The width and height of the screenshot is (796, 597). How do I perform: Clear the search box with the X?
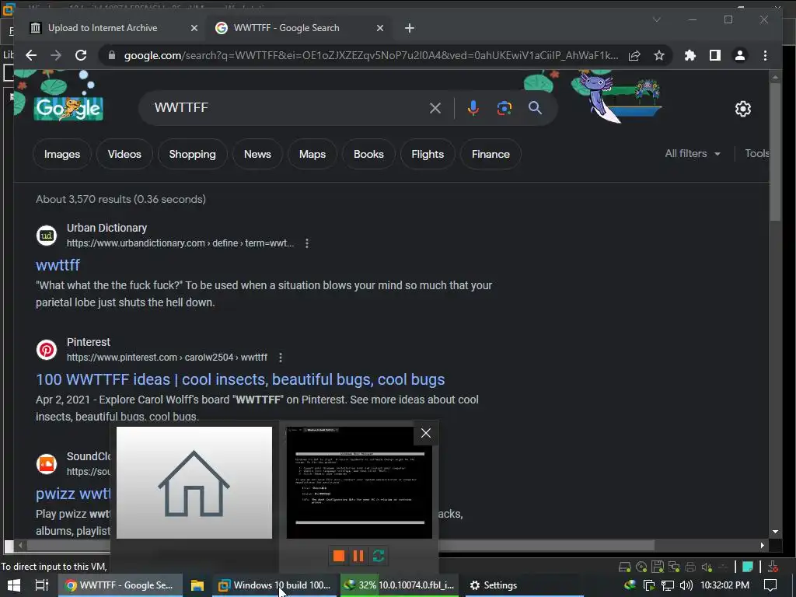pyautogui.click(x=435, y=107)
